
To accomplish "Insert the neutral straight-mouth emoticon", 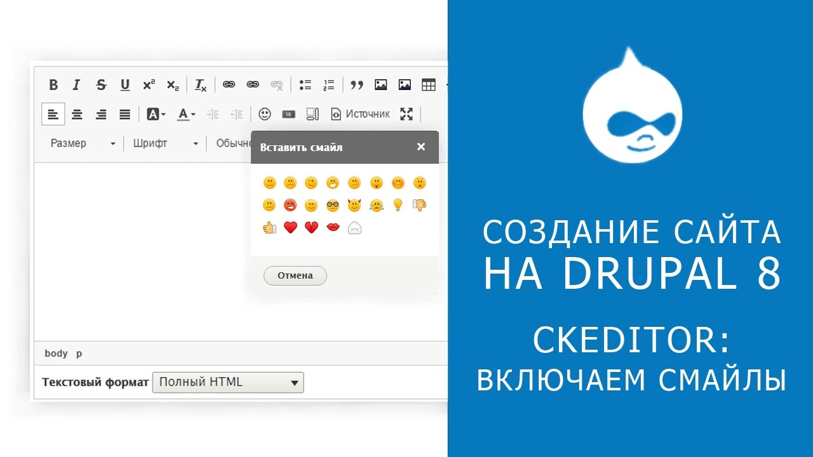I will coord(270,205).
